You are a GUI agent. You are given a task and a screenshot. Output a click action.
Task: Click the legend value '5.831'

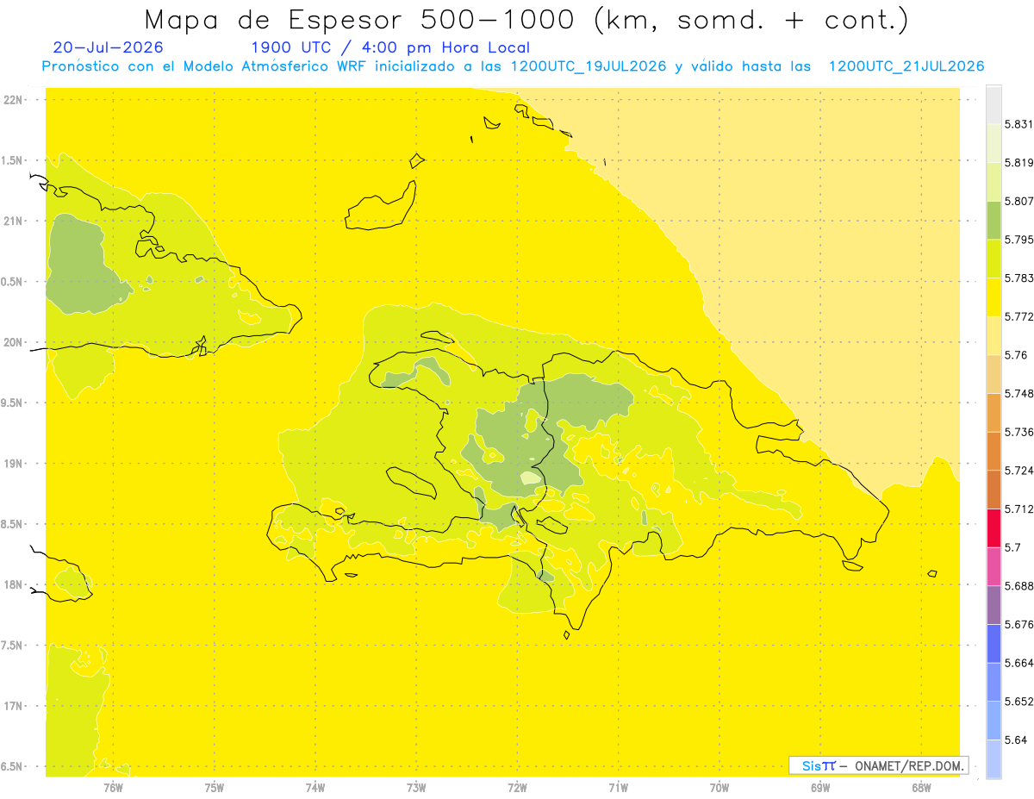point(1018,124)
